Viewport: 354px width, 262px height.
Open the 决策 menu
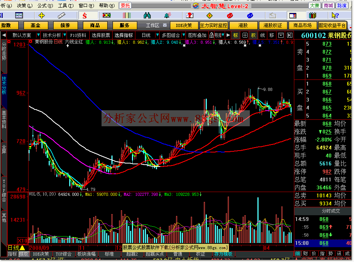pyautogui.click(x=25, y=6)
